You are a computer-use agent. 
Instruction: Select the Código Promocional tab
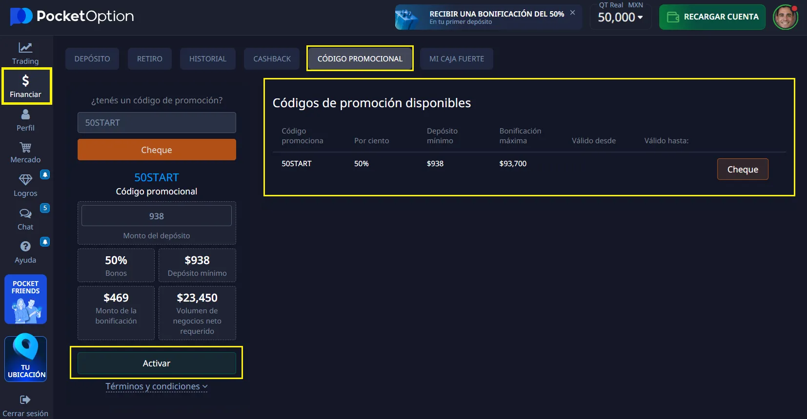coord(360,59)
